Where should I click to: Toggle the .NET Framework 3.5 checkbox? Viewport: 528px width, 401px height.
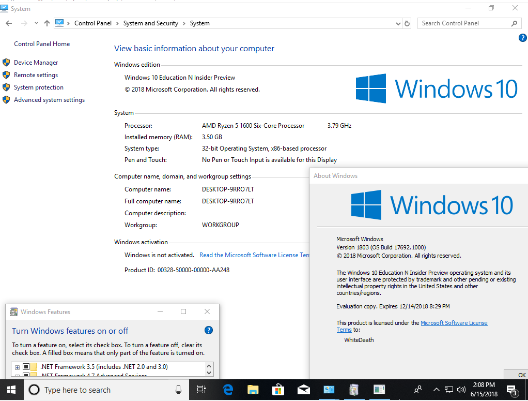[26, 367]
